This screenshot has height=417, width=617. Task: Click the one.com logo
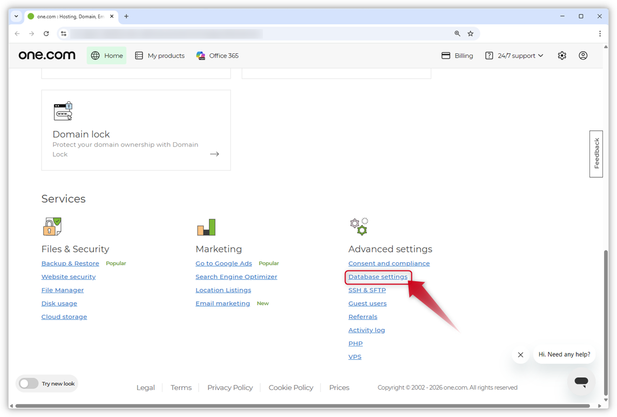(x=46, y=55)
